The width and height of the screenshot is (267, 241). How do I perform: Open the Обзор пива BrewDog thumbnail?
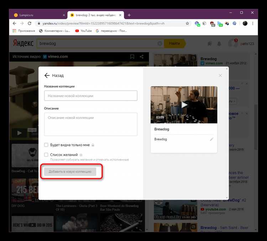[x=176, y=210]
